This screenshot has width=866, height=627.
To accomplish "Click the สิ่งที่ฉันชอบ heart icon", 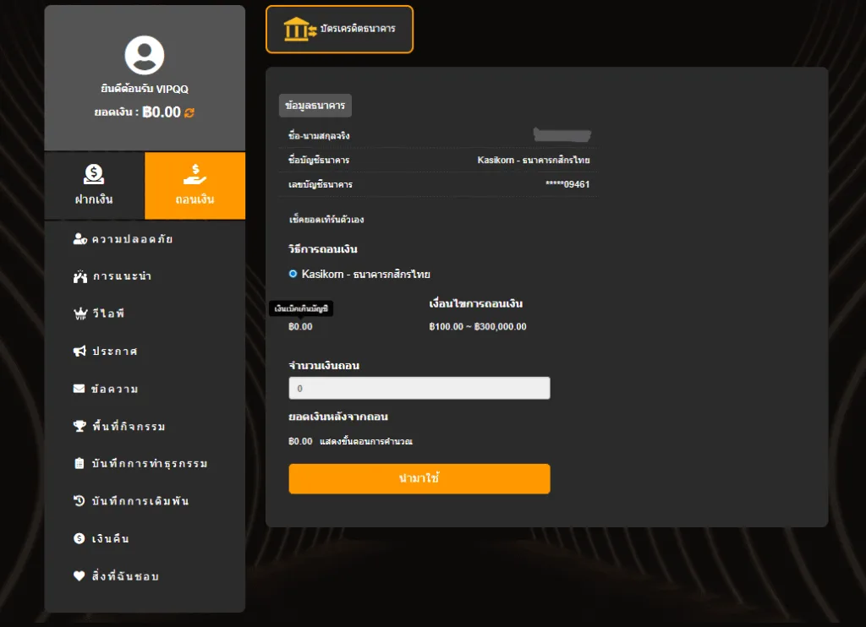I will click(79, 575).
